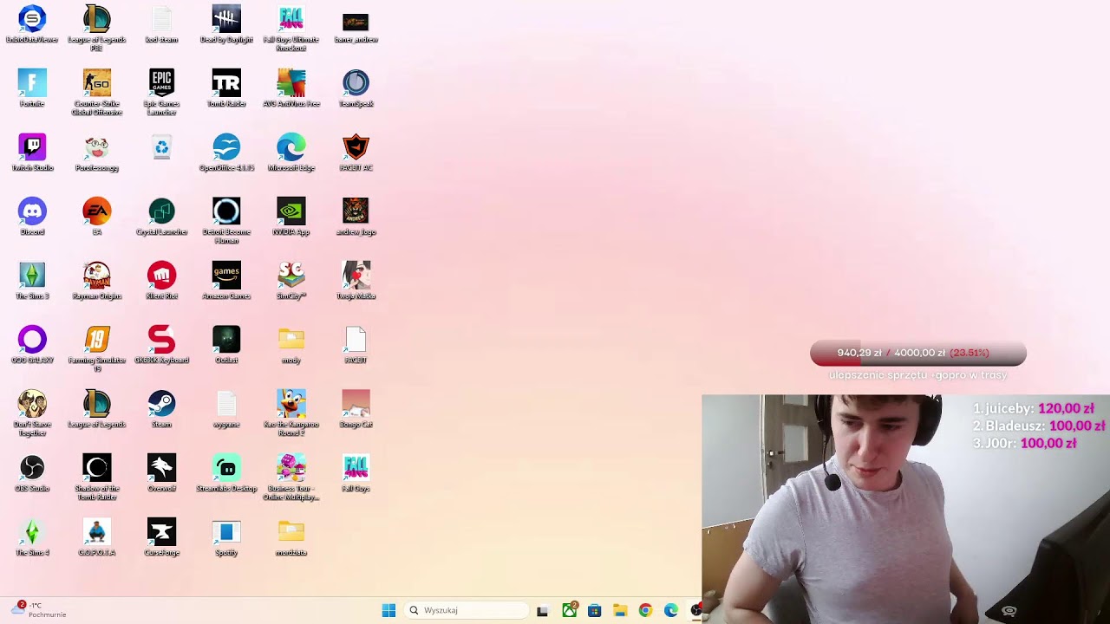The width and height of the screenshot is (1110, 624).
Task: Open Amazon Games
Action: [x=226, y=276]
